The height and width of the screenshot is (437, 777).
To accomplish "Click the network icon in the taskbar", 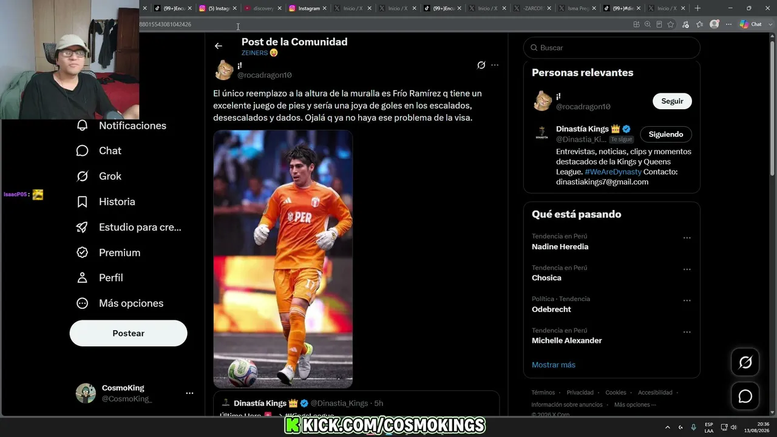I will (724, 427).
